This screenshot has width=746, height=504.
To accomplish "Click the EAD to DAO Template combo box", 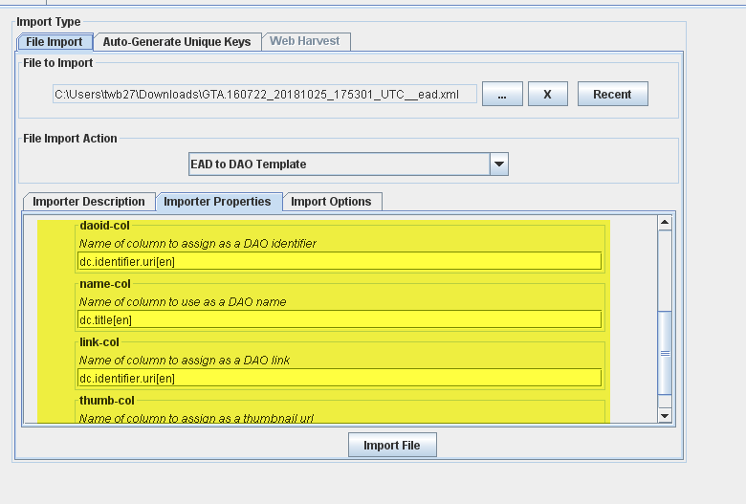I will [339, 164].
